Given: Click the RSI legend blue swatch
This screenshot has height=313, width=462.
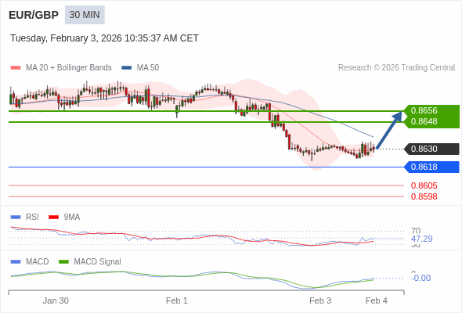Looking at the screenshot, I should (x=16, y=218).
